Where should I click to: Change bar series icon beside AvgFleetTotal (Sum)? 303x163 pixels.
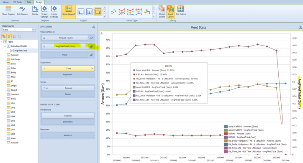click(x=91, y=46)
